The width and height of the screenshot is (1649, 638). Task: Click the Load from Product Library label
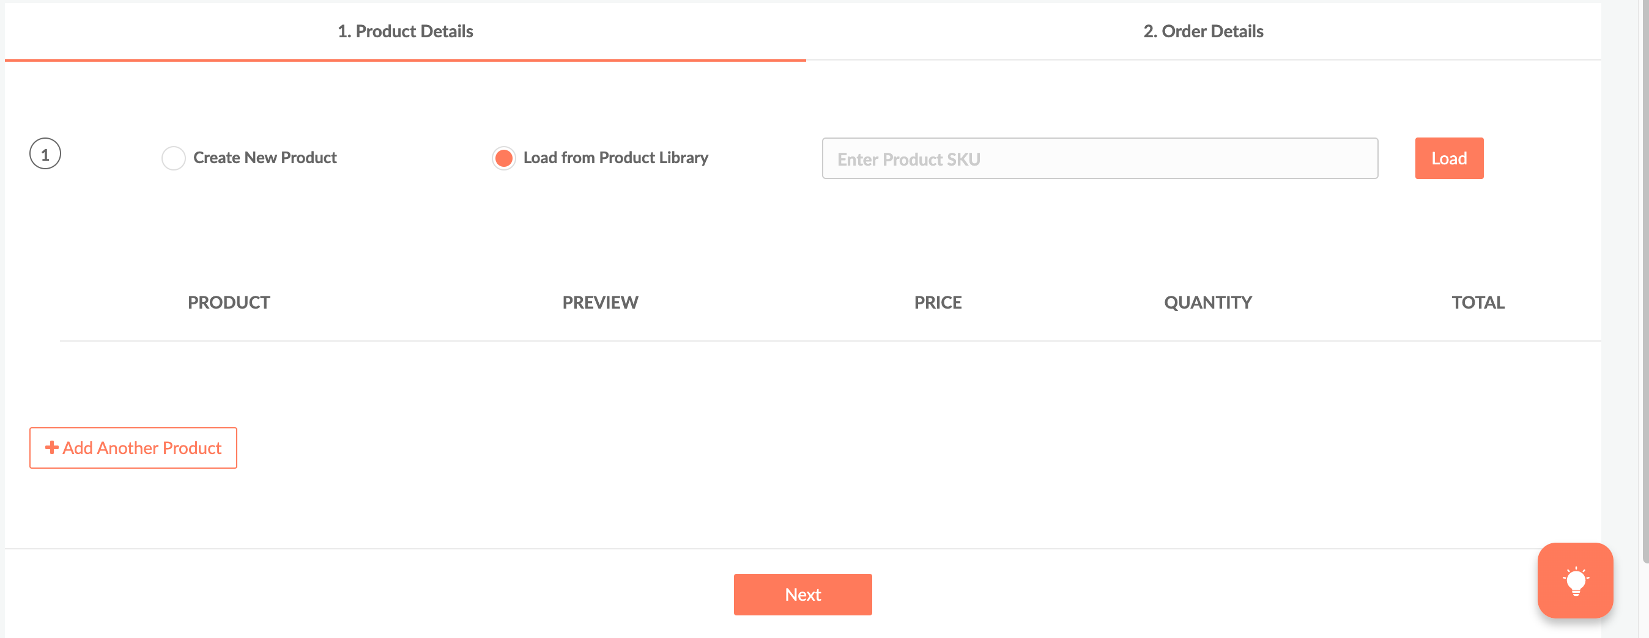[x=615, y=158]
